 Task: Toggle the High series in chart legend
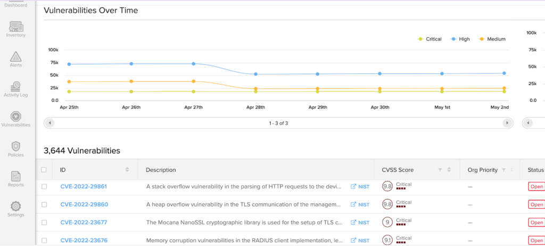coord(460,39)
